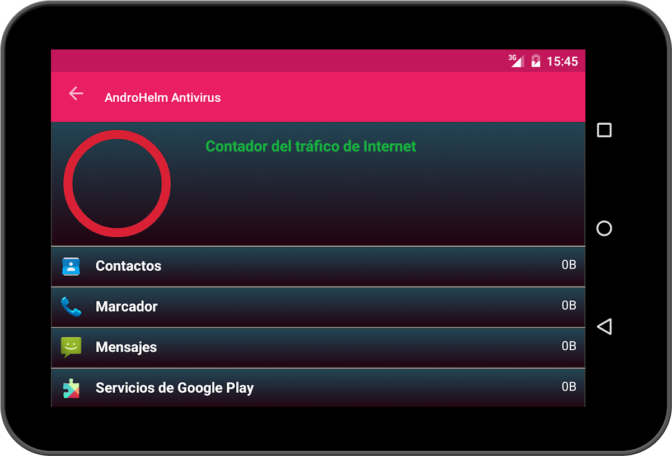Image resolution: width=672 pixels, height=456 pixels.
Task: Tap the 0B value for Mensajes
Action: click(x=569, y=346)
